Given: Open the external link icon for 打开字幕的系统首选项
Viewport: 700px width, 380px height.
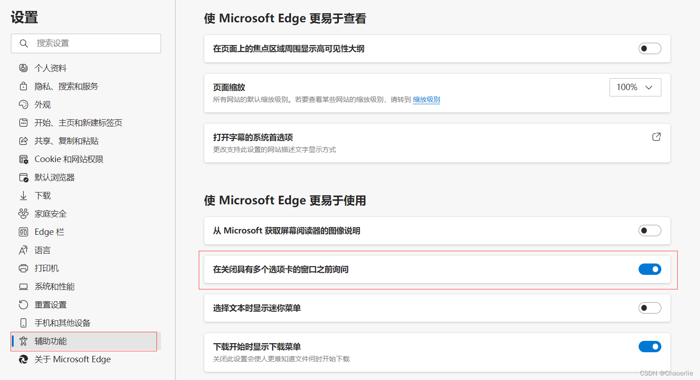Looking at the screenshot, I should 656,137.
